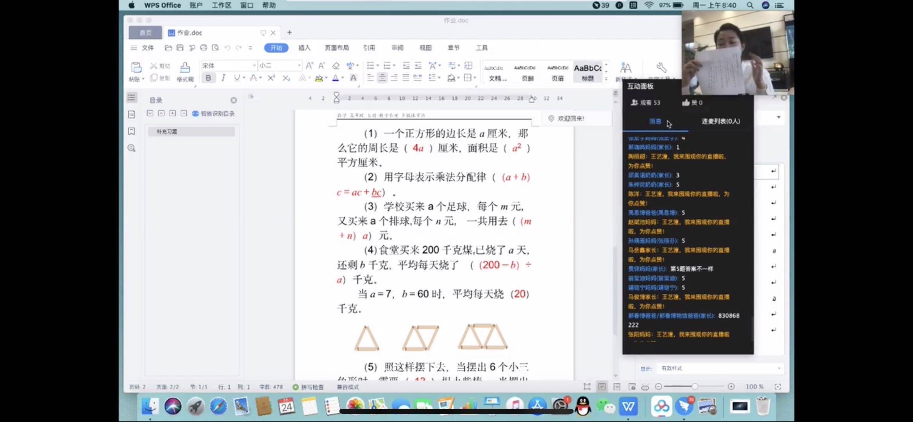Decrease font size with A- icon
913x422 pixels.
point(322,66)
